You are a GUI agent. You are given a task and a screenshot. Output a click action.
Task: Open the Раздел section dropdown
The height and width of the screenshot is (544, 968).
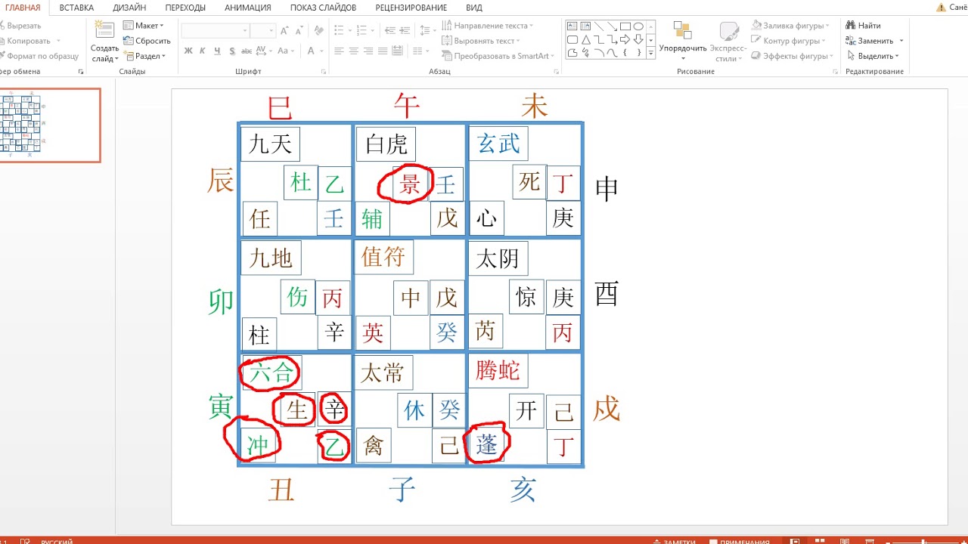144,56
